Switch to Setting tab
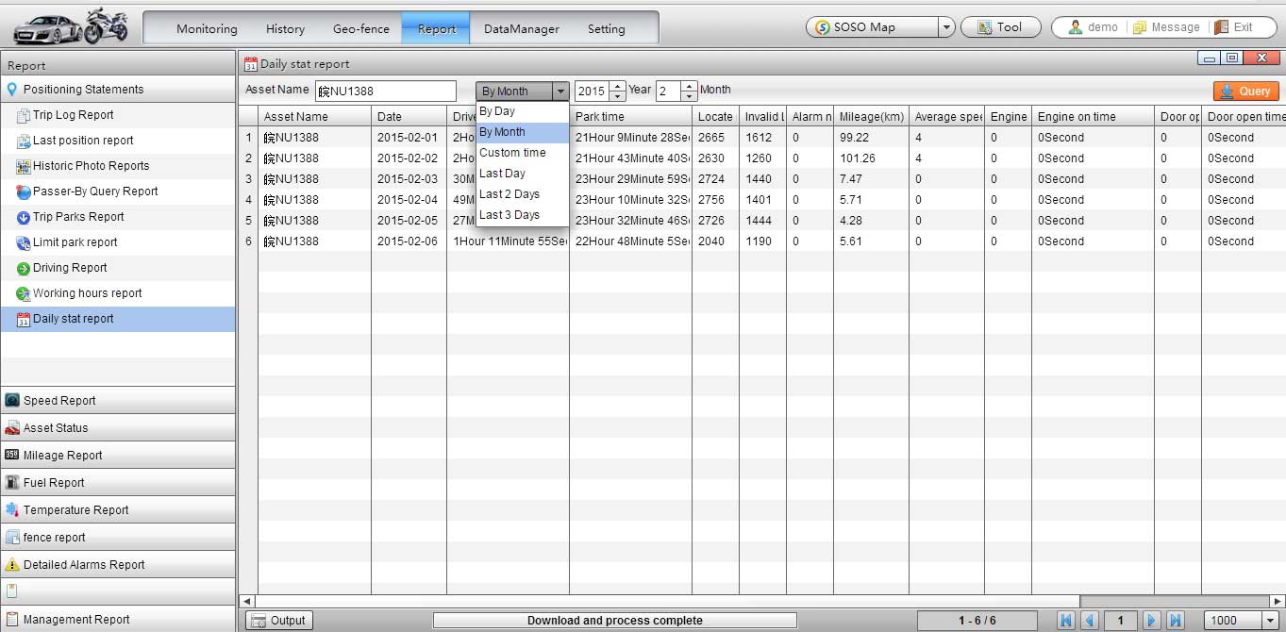This screenshot has width=1286, height=632. [606, 28]
